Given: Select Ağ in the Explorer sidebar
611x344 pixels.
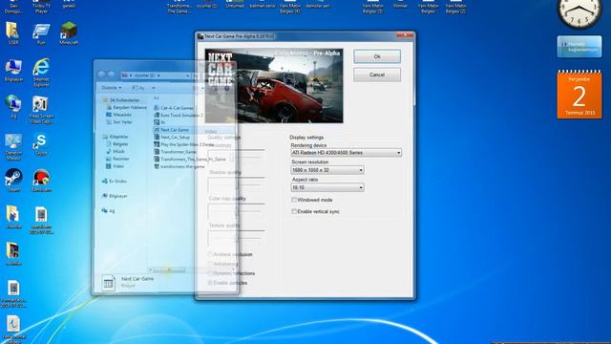Looking at the screenshot, I should (x=108, y=211).
